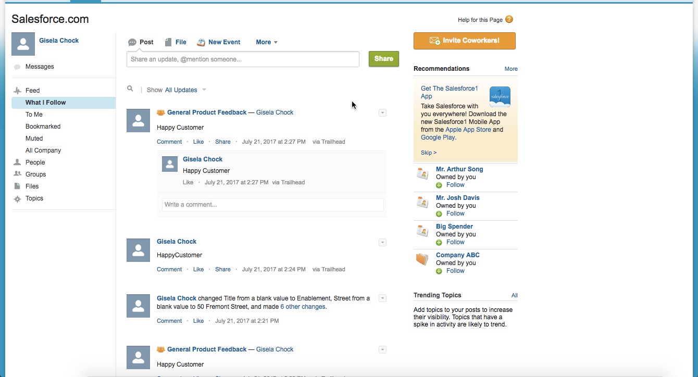Click the Files document icon in sidebar

coord(17,186)
